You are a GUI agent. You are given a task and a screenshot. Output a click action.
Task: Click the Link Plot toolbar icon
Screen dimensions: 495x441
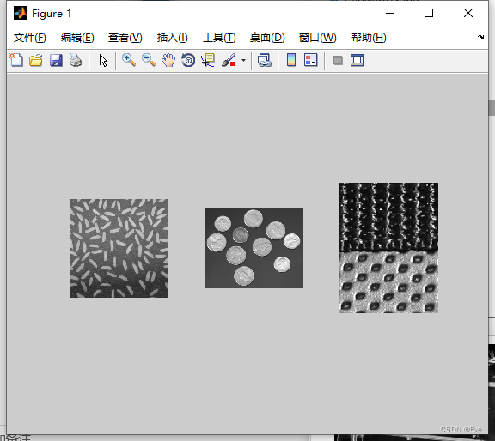pos(264,60)
